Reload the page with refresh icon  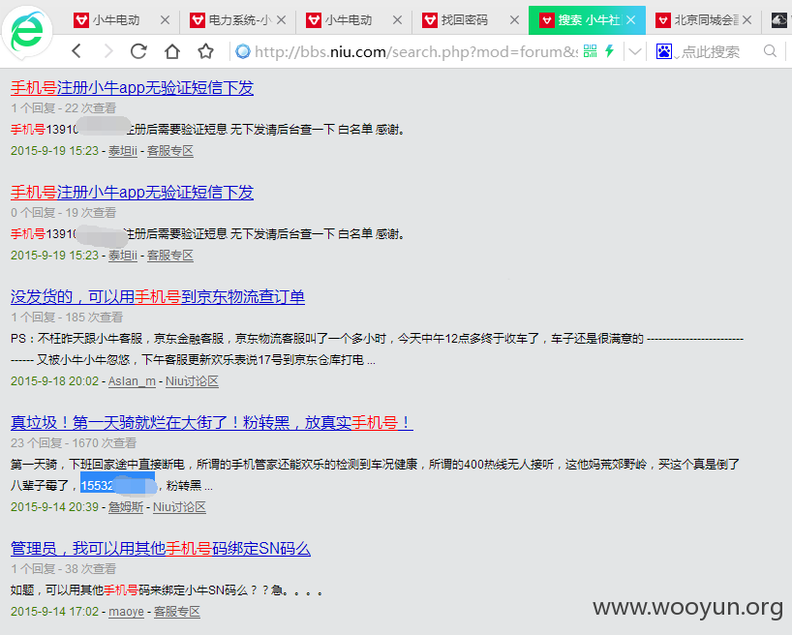pos(138,51)
